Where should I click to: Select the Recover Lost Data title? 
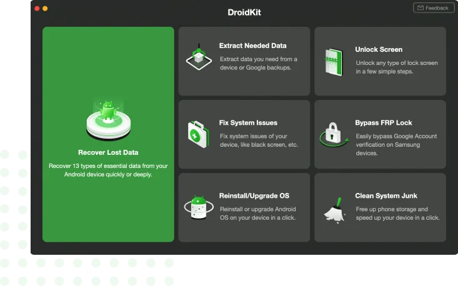[108, 152]
